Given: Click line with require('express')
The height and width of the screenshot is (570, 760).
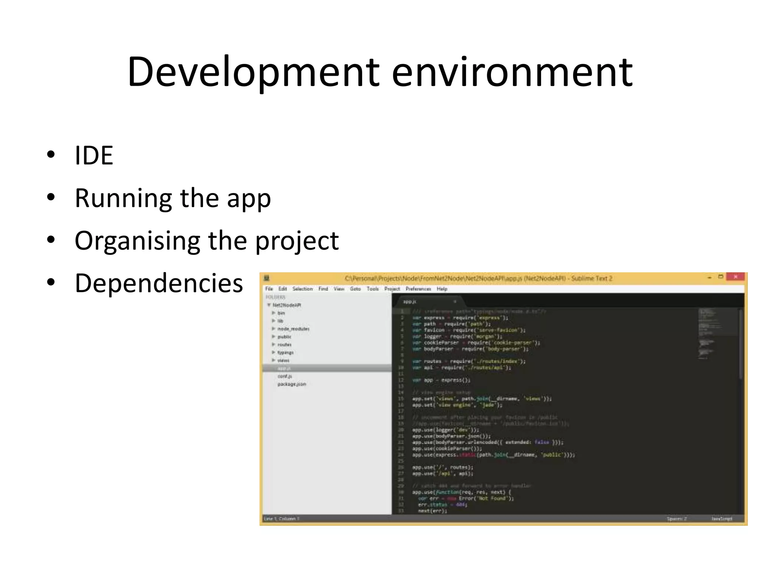Looking at the screenshot, I should 460,318.
